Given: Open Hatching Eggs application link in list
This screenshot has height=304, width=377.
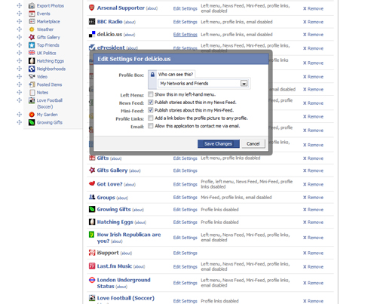Looking at the screenshot, I should (x=115, y=222).
